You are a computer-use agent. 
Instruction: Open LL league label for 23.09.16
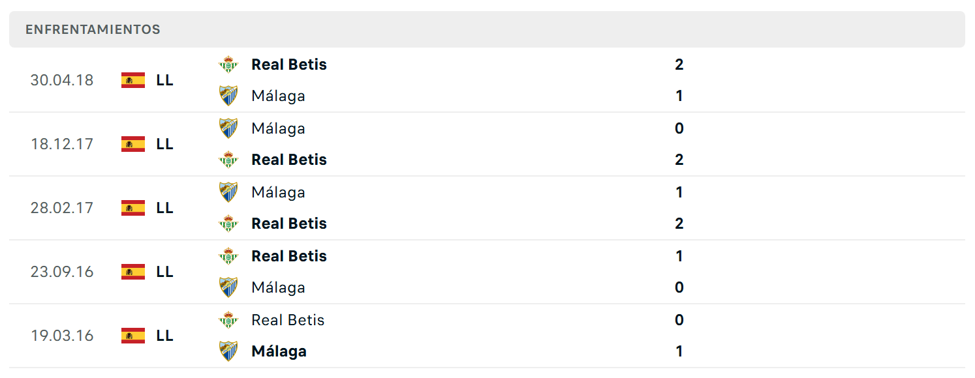coord(165,272)
